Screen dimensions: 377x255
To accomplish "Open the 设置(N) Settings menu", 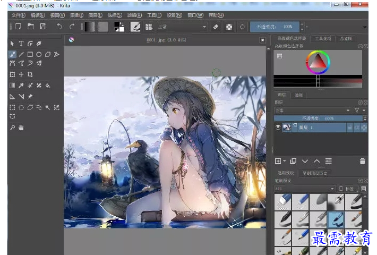I will pyautogui.click(x=174, y=15).
